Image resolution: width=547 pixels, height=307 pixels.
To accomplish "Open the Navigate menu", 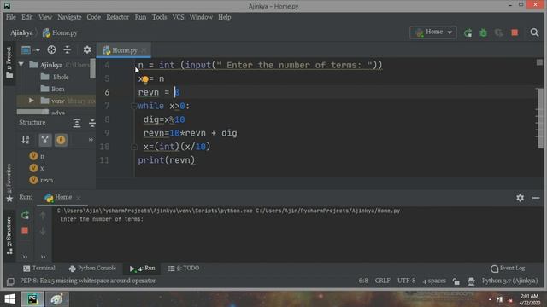I will 69,17.
